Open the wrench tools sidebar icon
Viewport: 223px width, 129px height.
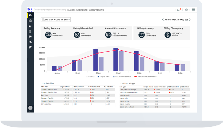tap(30, 47)
